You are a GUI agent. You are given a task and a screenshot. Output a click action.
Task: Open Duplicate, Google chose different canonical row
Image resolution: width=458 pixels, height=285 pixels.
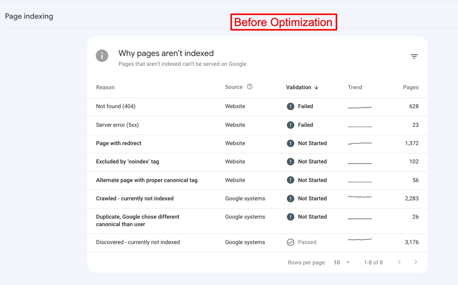point(138,220)
